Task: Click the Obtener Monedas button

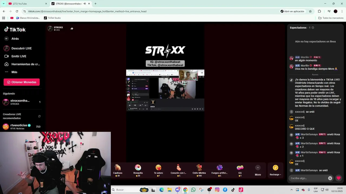Action: pos(22,82)
